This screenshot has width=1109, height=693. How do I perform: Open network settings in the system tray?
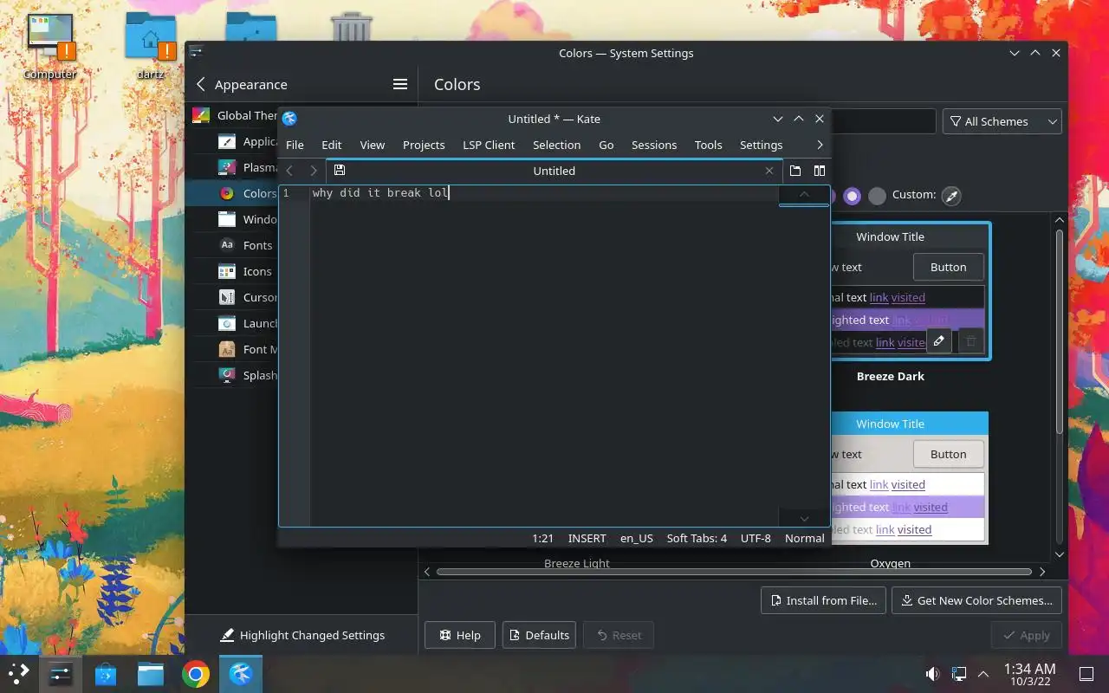[959, 673]
